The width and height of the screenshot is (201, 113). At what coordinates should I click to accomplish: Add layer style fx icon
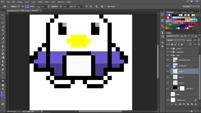click(x=176, y=104)
